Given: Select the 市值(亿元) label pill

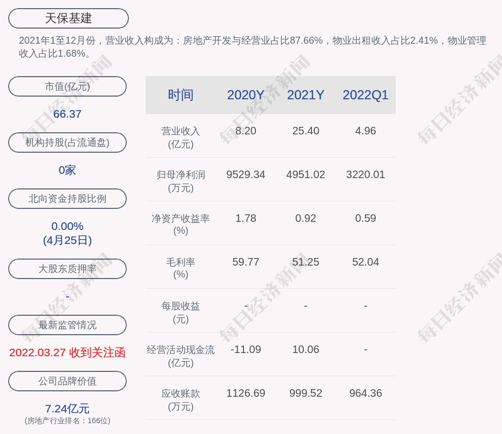Looking at the screenshot, I should [x=67, y=86].
